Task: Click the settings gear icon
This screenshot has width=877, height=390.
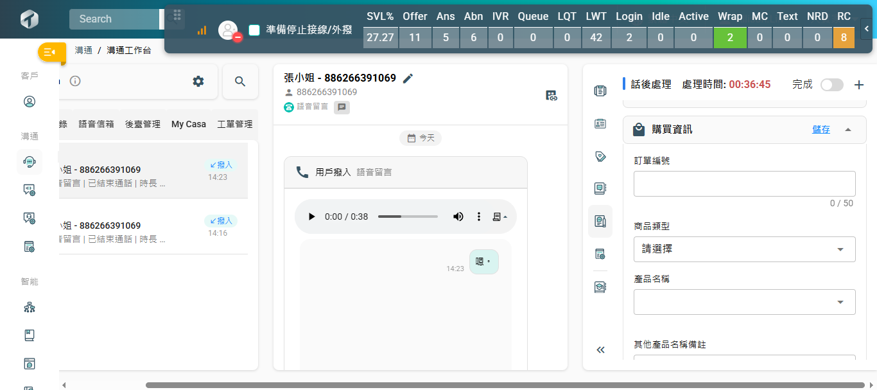Action: coord(198,82)
